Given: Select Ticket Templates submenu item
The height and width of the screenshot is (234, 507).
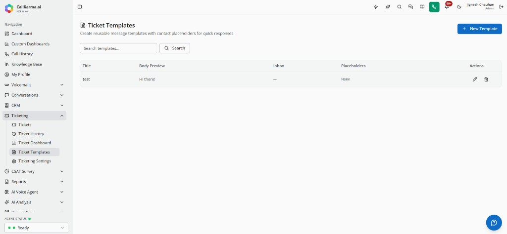Looking at the screenshot, I should tap(34, 152).
